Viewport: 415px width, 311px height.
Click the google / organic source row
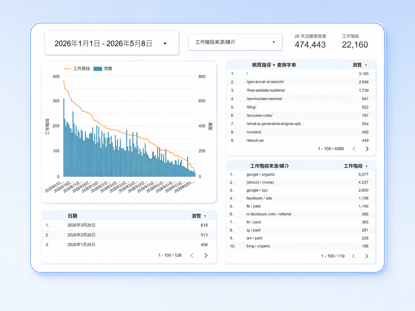[x=301, y=174]
